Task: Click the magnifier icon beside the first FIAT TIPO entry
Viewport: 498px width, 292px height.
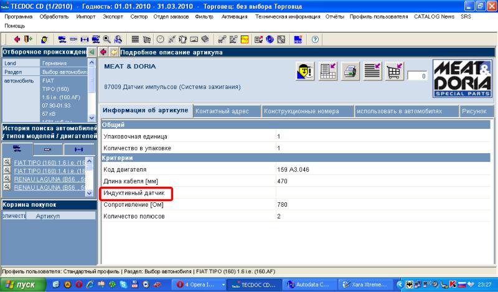Action: pos(7,162)
